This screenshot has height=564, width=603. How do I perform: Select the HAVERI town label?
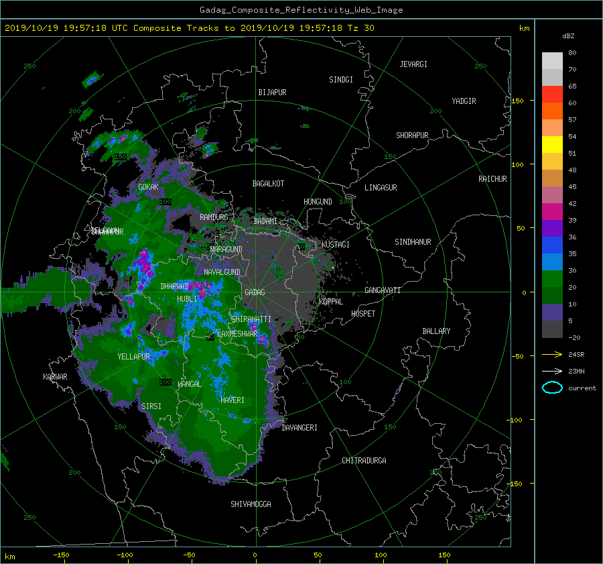point(232,400)
